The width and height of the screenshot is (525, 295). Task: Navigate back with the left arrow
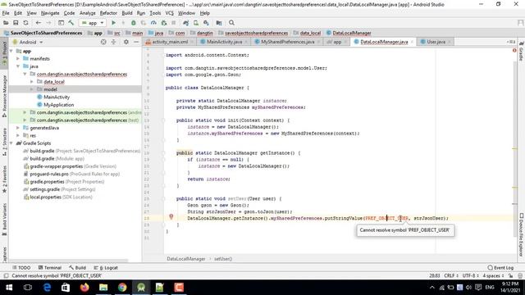(x=39, y=23)
